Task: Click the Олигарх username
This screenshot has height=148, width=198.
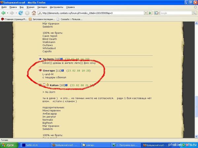Action: point(49,71)
